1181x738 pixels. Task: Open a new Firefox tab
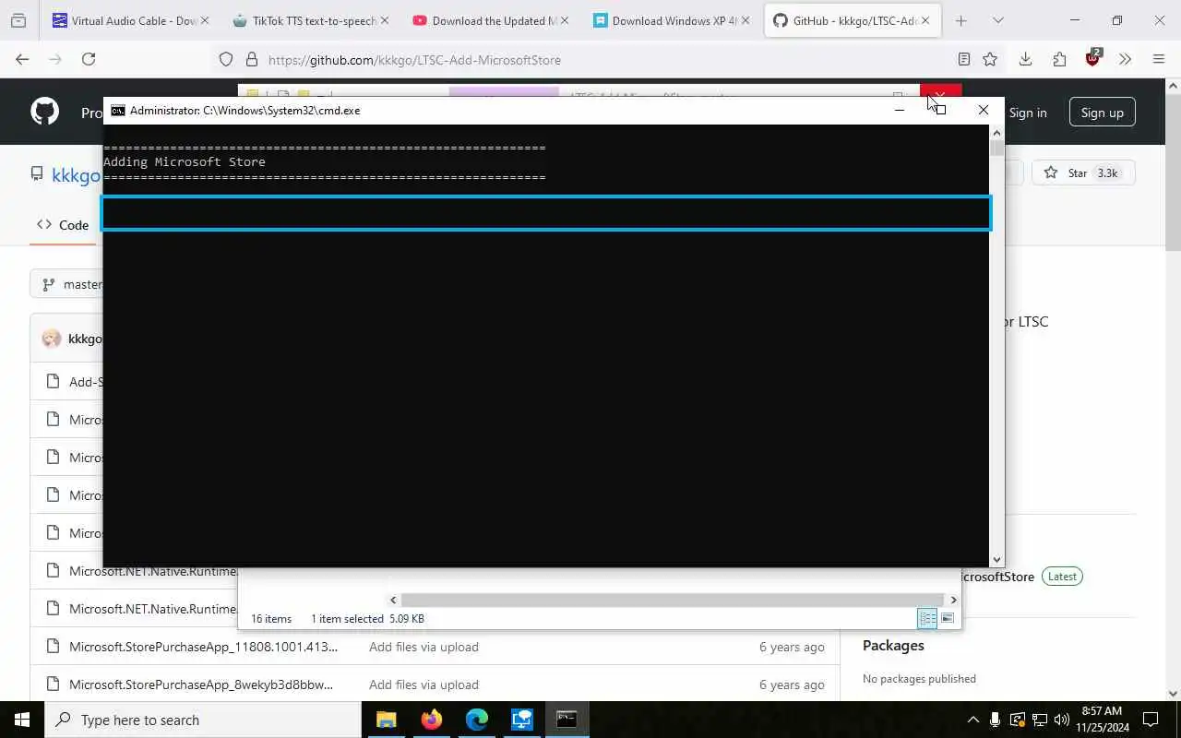click(x=960, y=20)
